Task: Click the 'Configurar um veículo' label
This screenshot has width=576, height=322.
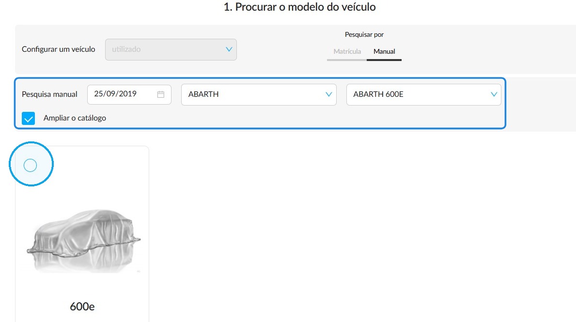Action: point(59,49)
